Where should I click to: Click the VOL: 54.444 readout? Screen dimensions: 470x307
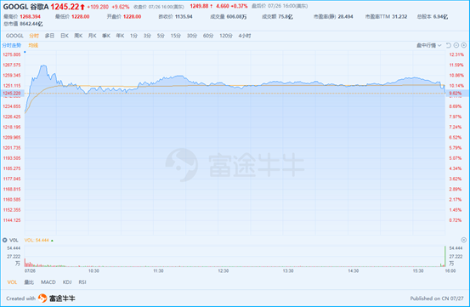(37, 240)
